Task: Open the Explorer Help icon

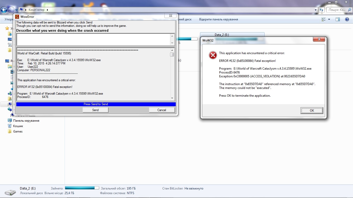Action: (x=347, y=19)
